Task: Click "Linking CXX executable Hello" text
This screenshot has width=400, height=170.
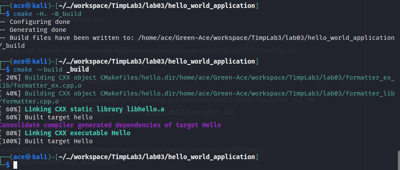Action: [x=78, y=133]
